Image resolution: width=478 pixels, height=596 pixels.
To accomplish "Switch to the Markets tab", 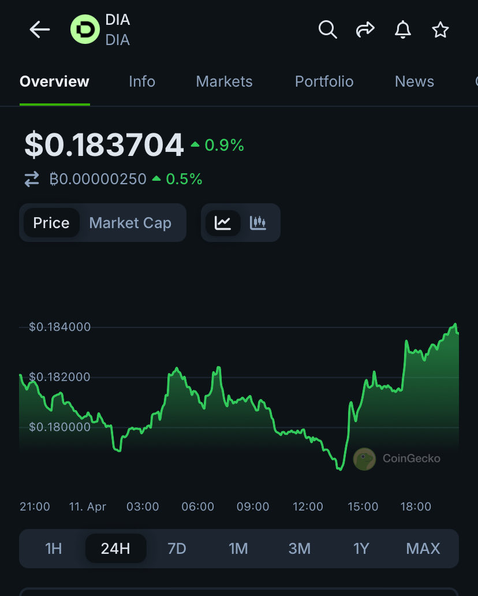I will click(224, 81).
